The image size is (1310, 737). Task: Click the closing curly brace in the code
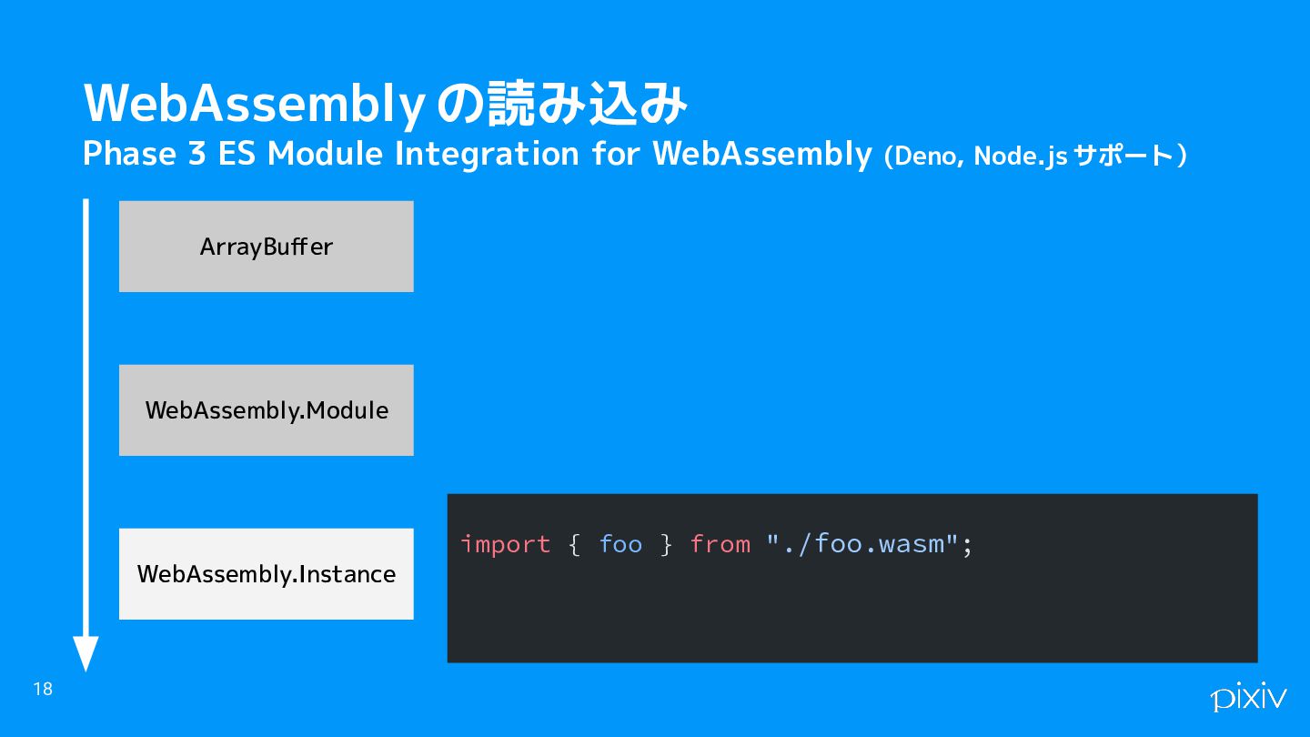(666, 545)
